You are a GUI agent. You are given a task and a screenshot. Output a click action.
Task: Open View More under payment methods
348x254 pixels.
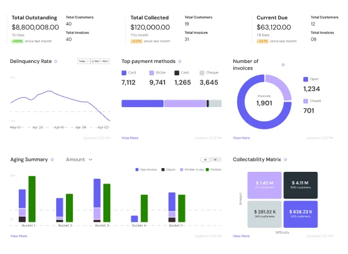pos(130,138)
